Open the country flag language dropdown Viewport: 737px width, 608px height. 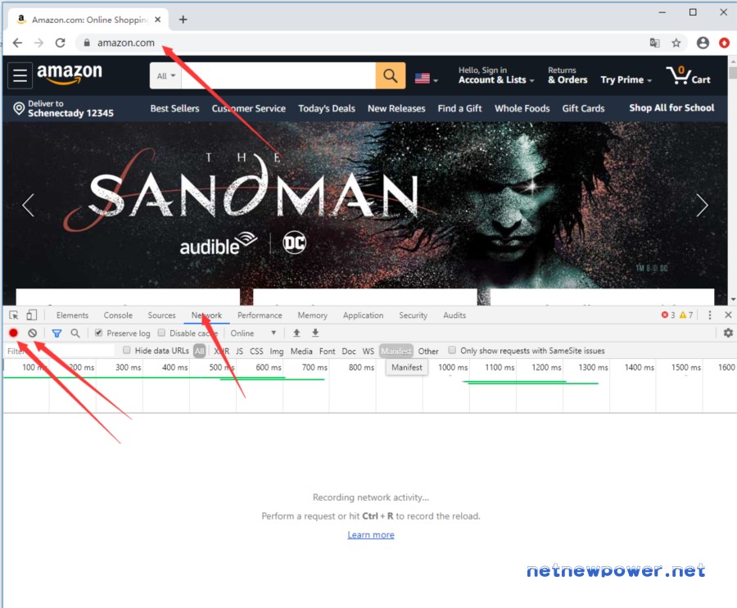[x=426, y=78]
